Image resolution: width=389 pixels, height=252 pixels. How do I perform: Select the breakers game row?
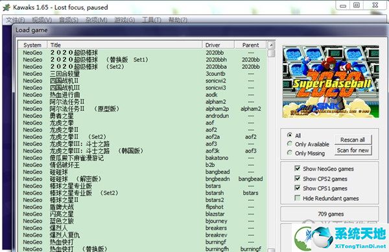(x=143, y=228)
